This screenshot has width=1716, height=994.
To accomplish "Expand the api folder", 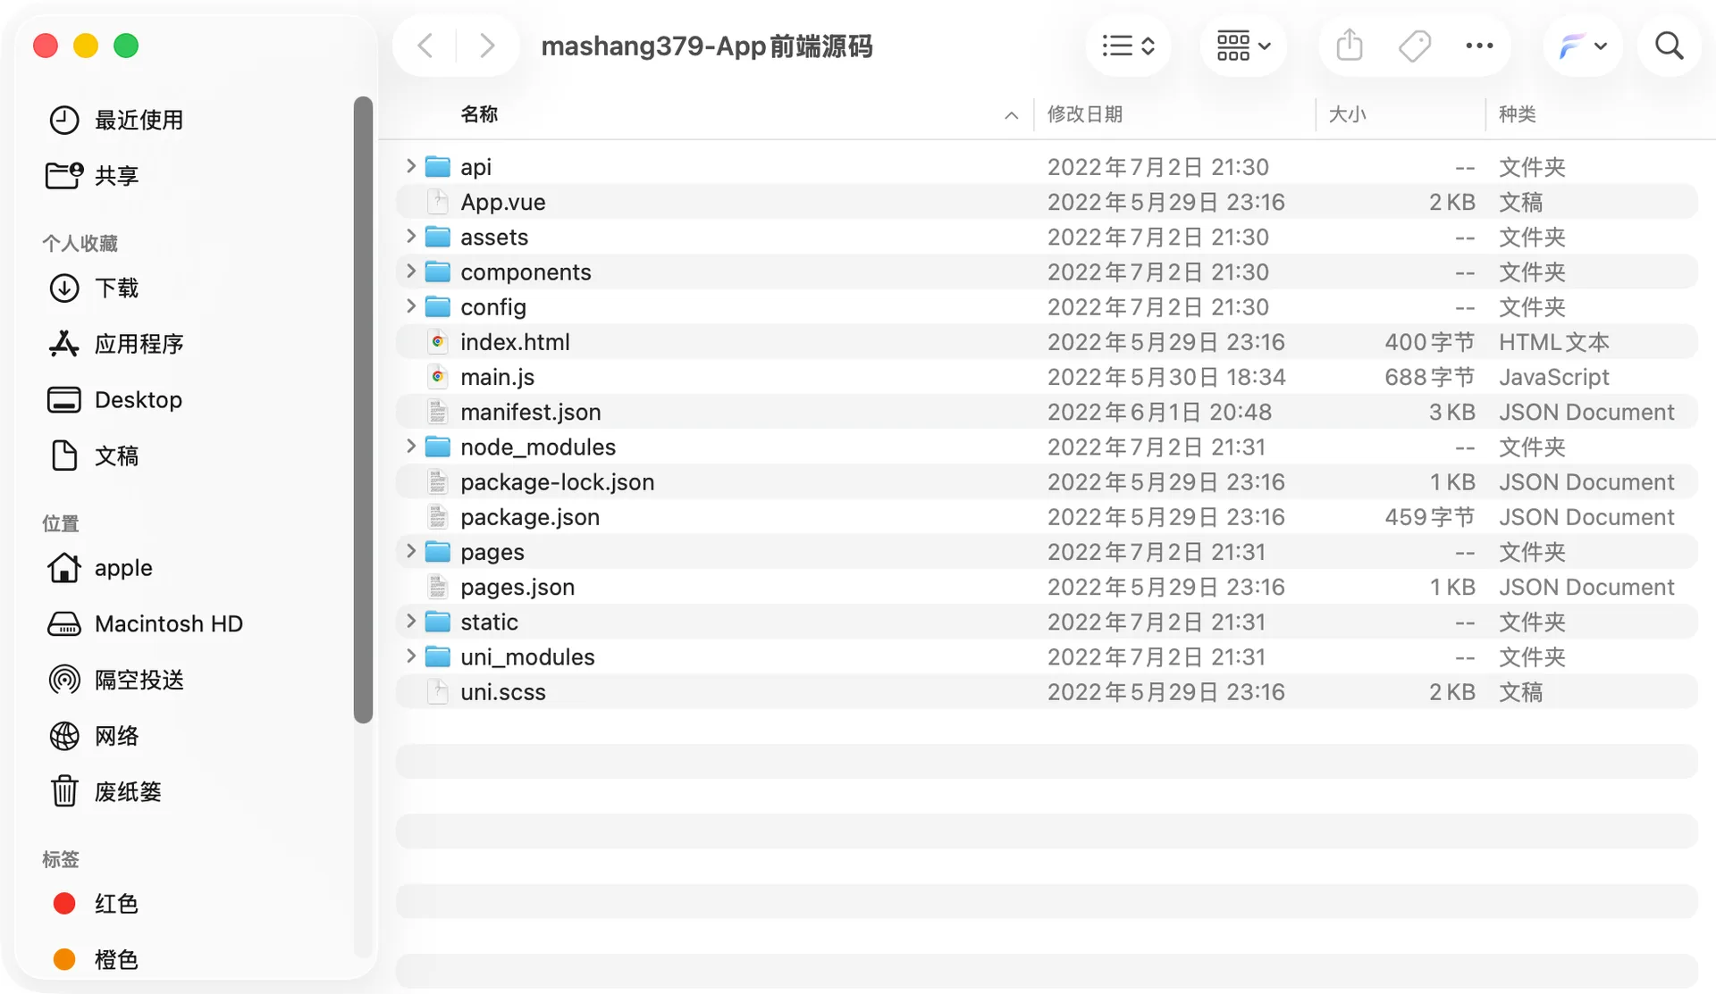I will pyautogui.click(x=410, y=166).
